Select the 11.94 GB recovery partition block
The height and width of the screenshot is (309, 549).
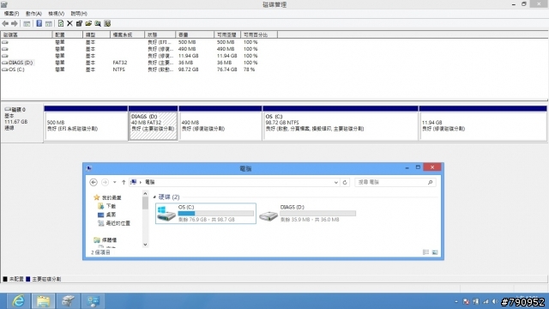tap(483, 124)
